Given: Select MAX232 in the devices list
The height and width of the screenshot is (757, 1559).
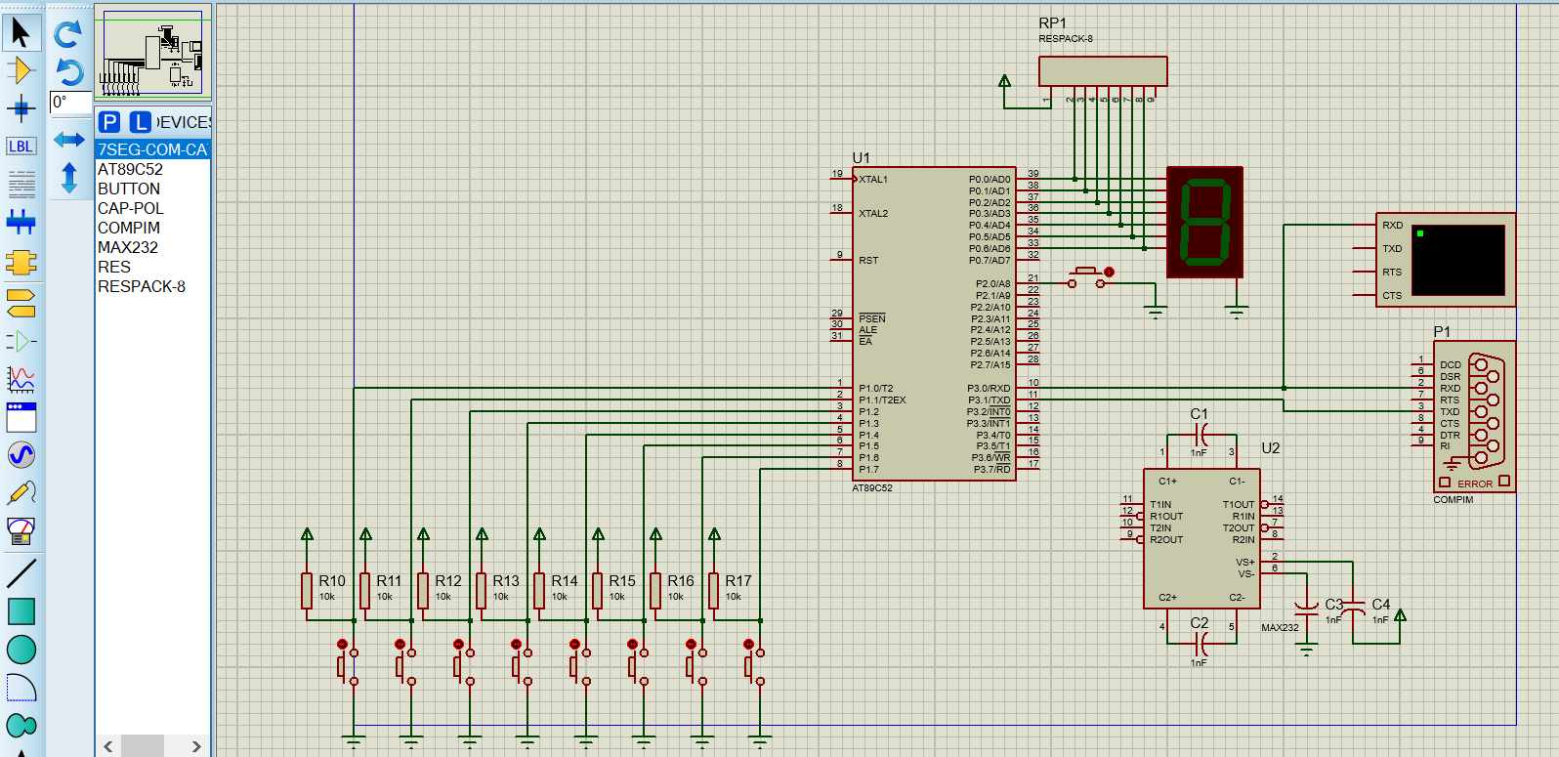Looking at the screenshot, I should 127,247.
